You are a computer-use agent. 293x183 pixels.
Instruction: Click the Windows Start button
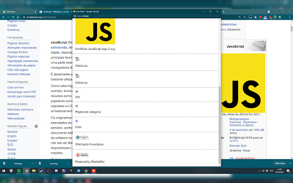pyautogui.click(x=4, y=171)
